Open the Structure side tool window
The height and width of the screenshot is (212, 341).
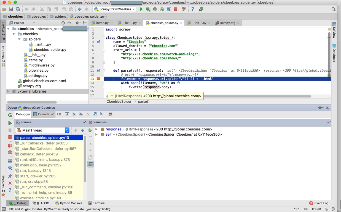click(x=3, y=56)
